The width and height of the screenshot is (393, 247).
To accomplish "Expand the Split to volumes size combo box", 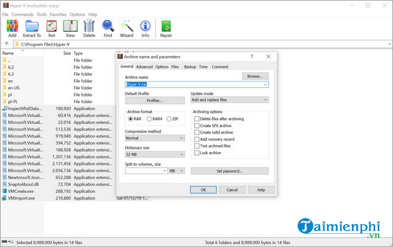I will coord(164,170).
